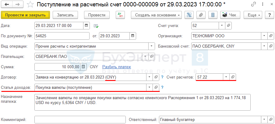Screen dimensions: 275x124
Task: Open calendar picker for the Дата field
Action: click(86, 25)
